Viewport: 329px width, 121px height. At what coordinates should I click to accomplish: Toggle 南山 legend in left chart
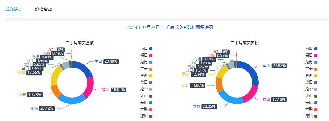pyautogui.click(x=146, y=49)
